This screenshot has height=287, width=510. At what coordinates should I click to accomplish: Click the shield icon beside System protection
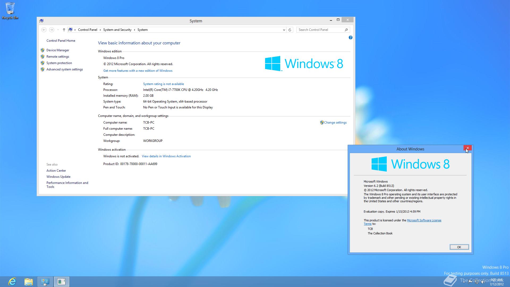(x=42, y=63)
